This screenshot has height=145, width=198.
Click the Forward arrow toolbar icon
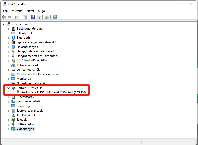[10, 17]
